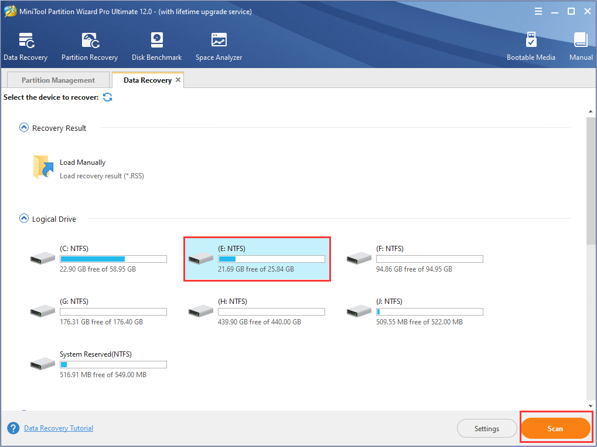The image size is (597, 447).
Task: Click the C: drive usage bar
Action: [114, 259]
